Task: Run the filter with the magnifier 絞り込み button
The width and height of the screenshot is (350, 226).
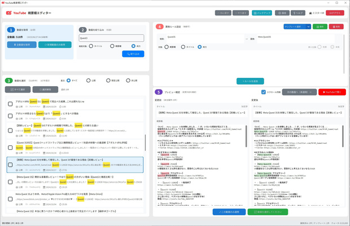Action: [x=133, y=54]
